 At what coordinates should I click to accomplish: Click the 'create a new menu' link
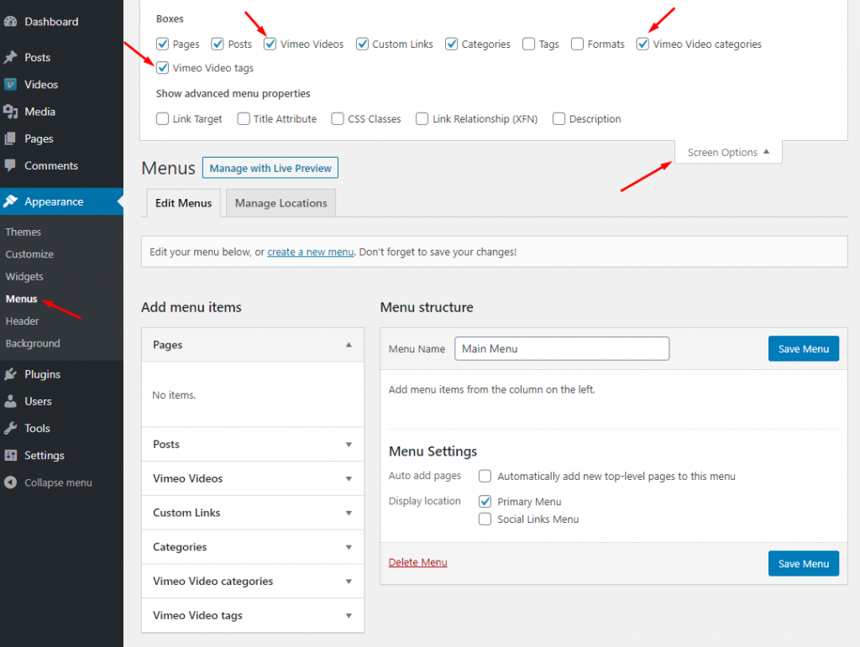pos(311,252)
